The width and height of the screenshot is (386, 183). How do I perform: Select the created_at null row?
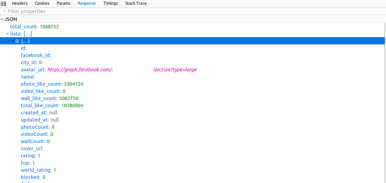click(192, 113)
